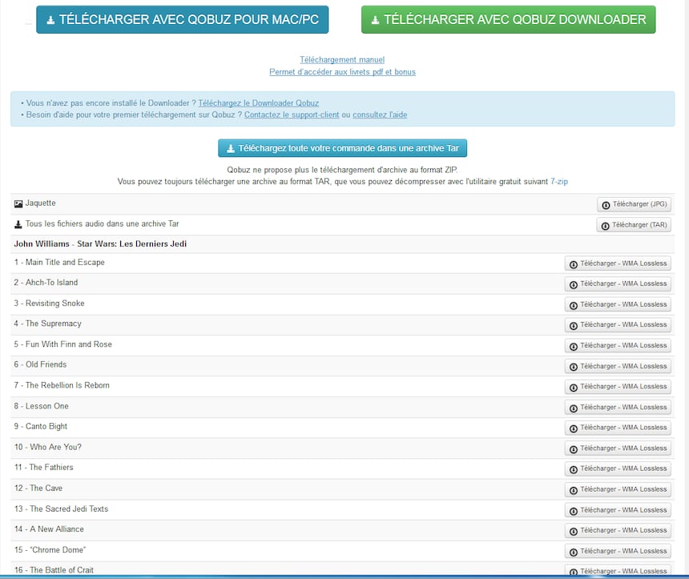
Task: Open the consultez l'aide link
Action: 380,115
